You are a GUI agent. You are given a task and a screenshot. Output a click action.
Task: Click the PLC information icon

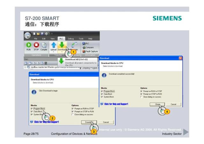click(84, 43)
